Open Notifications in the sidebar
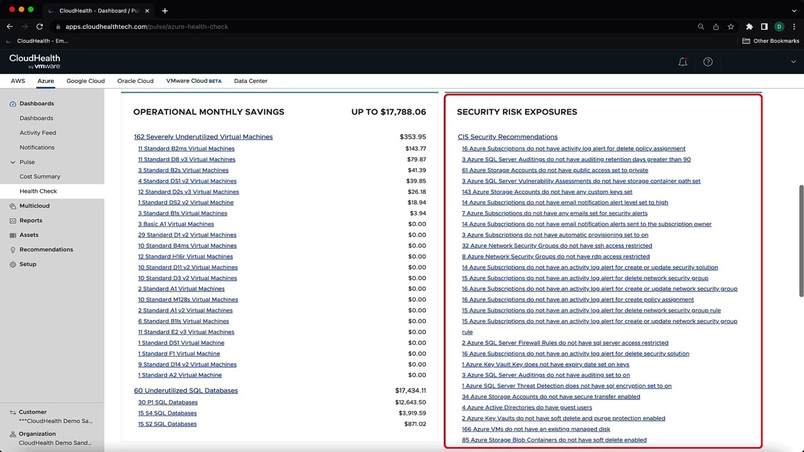Viewport: 804px width, 452px height. click(37, 148)
